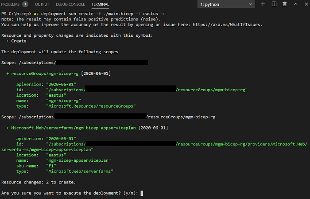Image resolution: width=310 pixels, height=199 pixels.
Task: Split the terminal pane
Action: click(x=274, y=4)
